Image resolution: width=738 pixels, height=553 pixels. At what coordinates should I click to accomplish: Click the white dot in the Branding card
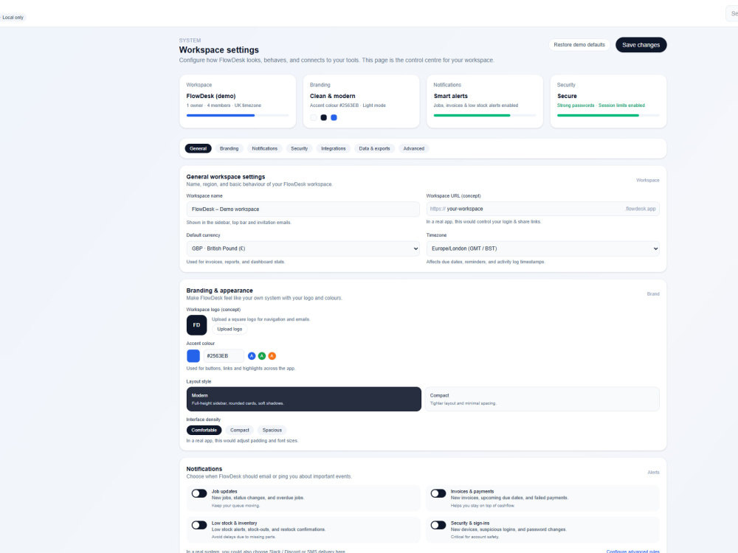[314, 117]
